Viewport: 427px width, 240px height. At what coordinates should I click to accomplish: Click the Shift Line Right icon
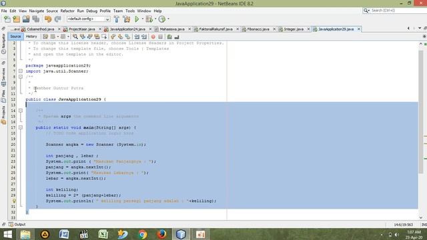[144, 37]
